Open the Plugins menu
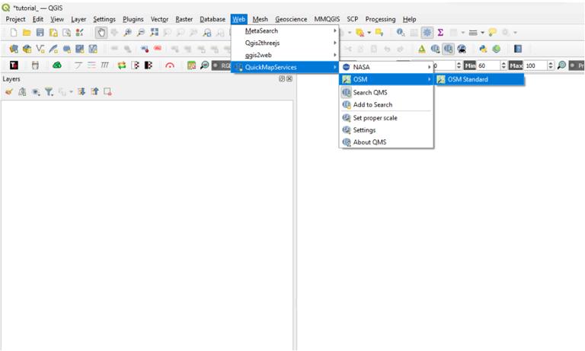The image size is (585, 351). coord(133,19)
